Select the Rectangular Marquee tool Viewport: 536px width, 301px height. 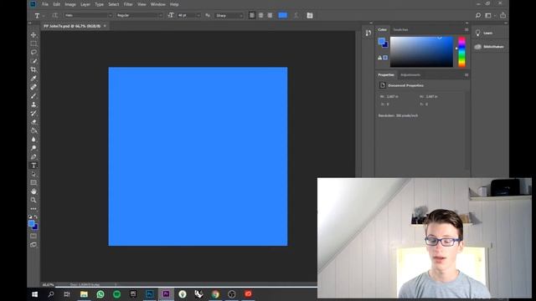coord(33,43)
